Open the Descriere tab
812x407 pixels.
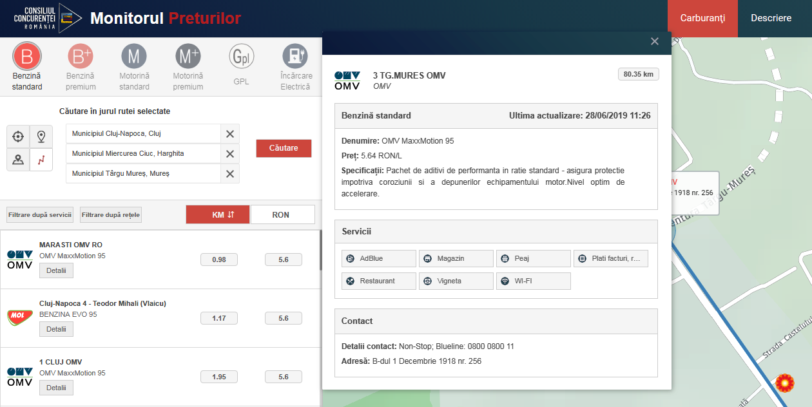coord(771,18)
